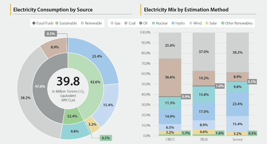Select the CBECI axis label
The height and width of the screenshot is (144, 267).
click(170, 139)
